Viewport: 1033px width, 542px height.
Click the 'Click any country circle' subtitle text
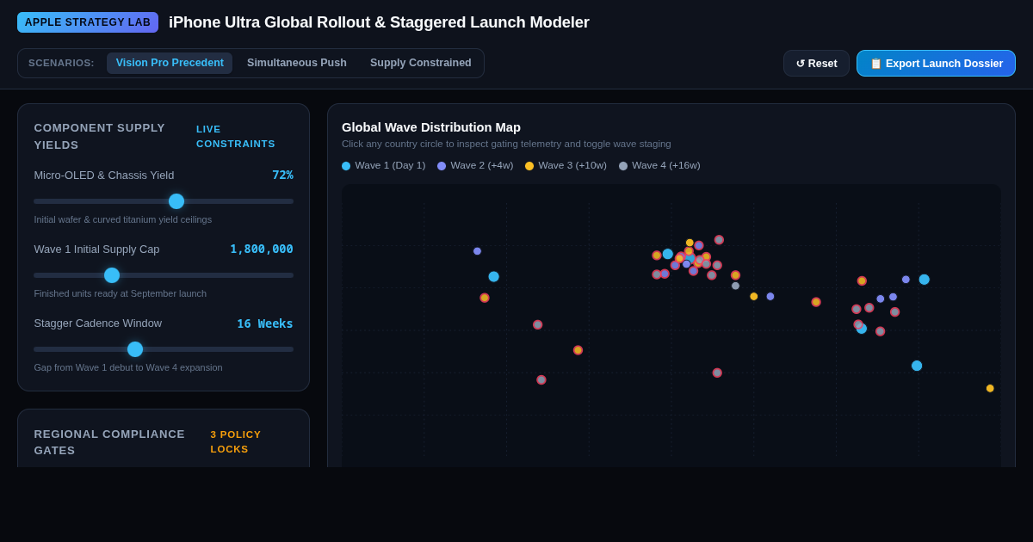tap(506, 144)
